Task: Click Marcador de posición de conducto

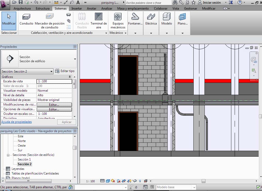Action: 50,21
